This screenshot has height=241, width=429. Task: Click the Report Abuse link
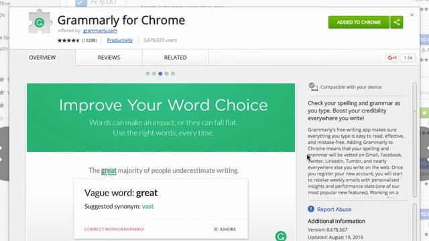[334, 210]
